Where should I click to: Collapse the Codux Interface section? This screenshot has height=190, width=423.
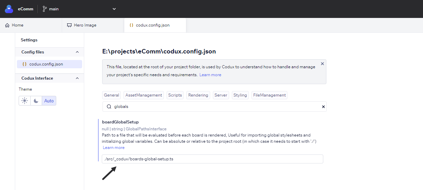(x=77, y=78)
